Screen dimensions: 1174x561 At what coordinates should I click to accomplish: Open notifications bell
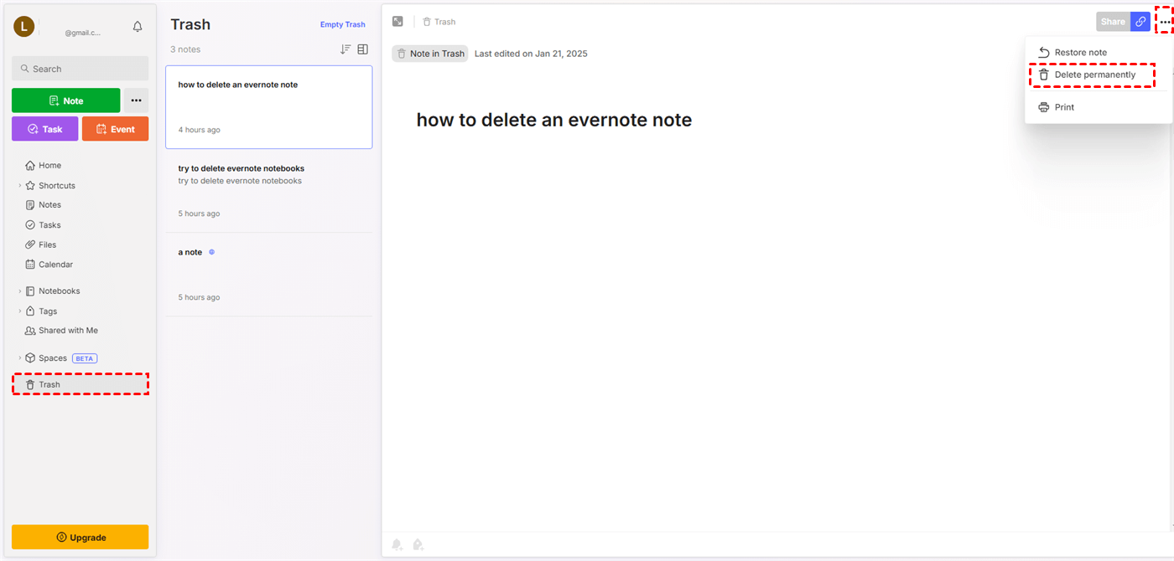(x=138, y=27)
